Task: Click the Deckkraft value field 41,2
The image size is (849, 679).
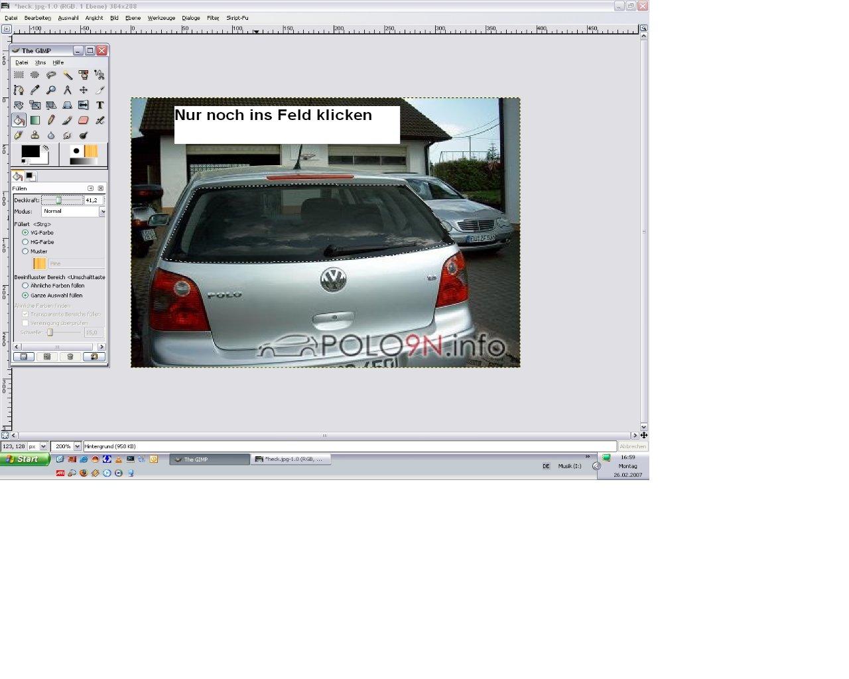Action: pyautogui.click(x=92, y=200)
